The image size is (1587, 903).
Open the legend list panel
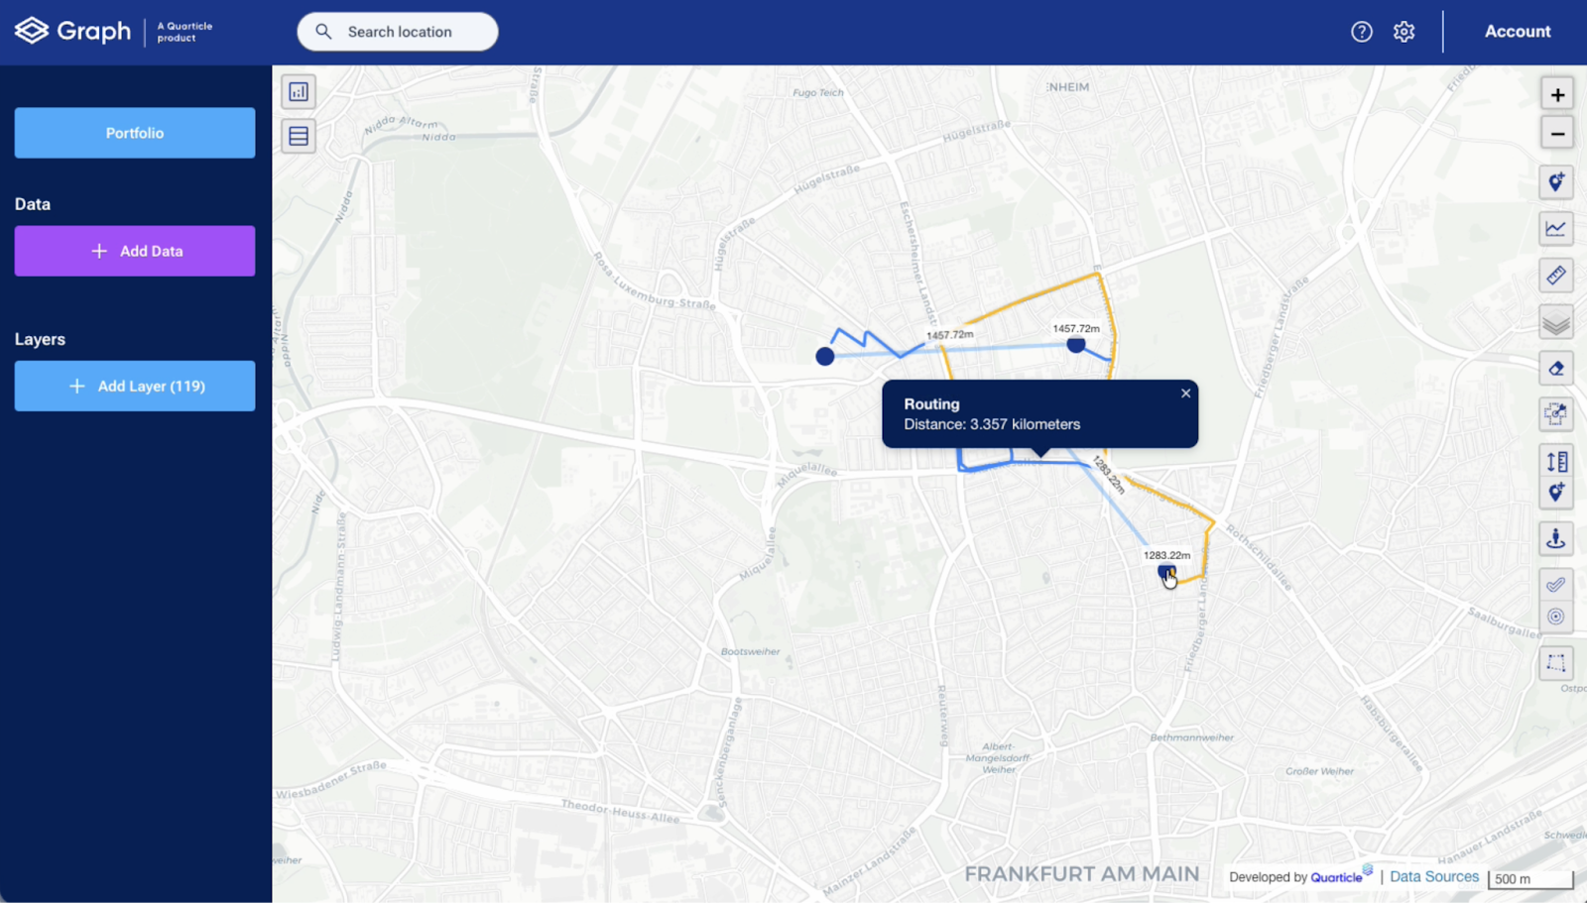click(x=298, y=135)
